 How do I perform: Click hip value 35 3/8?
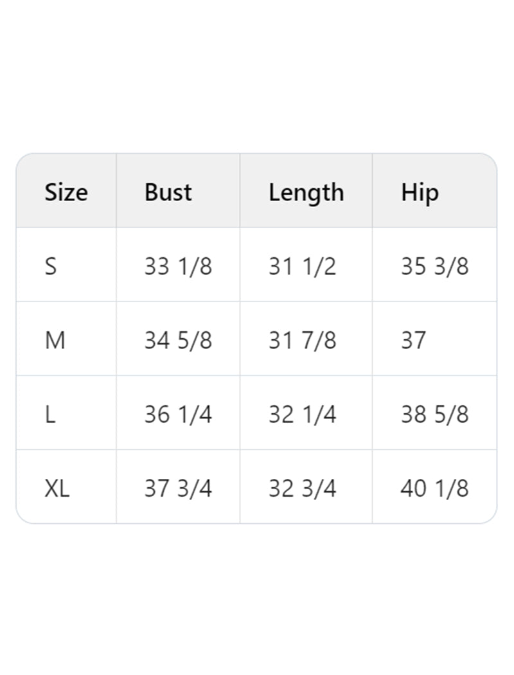(435, 266)
